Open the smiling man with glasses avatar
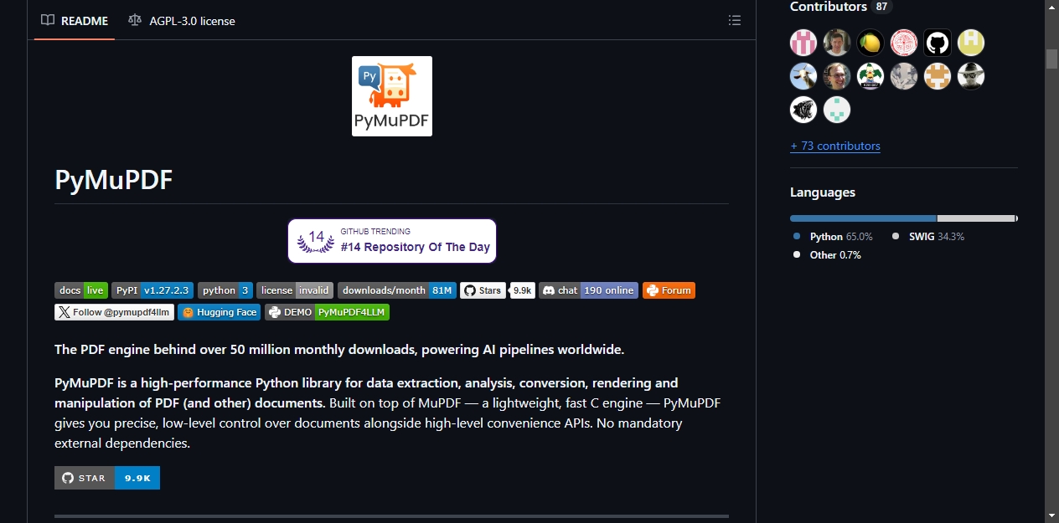Image resolution: width=1059 pixels, height=523 pixels. pyautogui.click(x=837, y=76)
